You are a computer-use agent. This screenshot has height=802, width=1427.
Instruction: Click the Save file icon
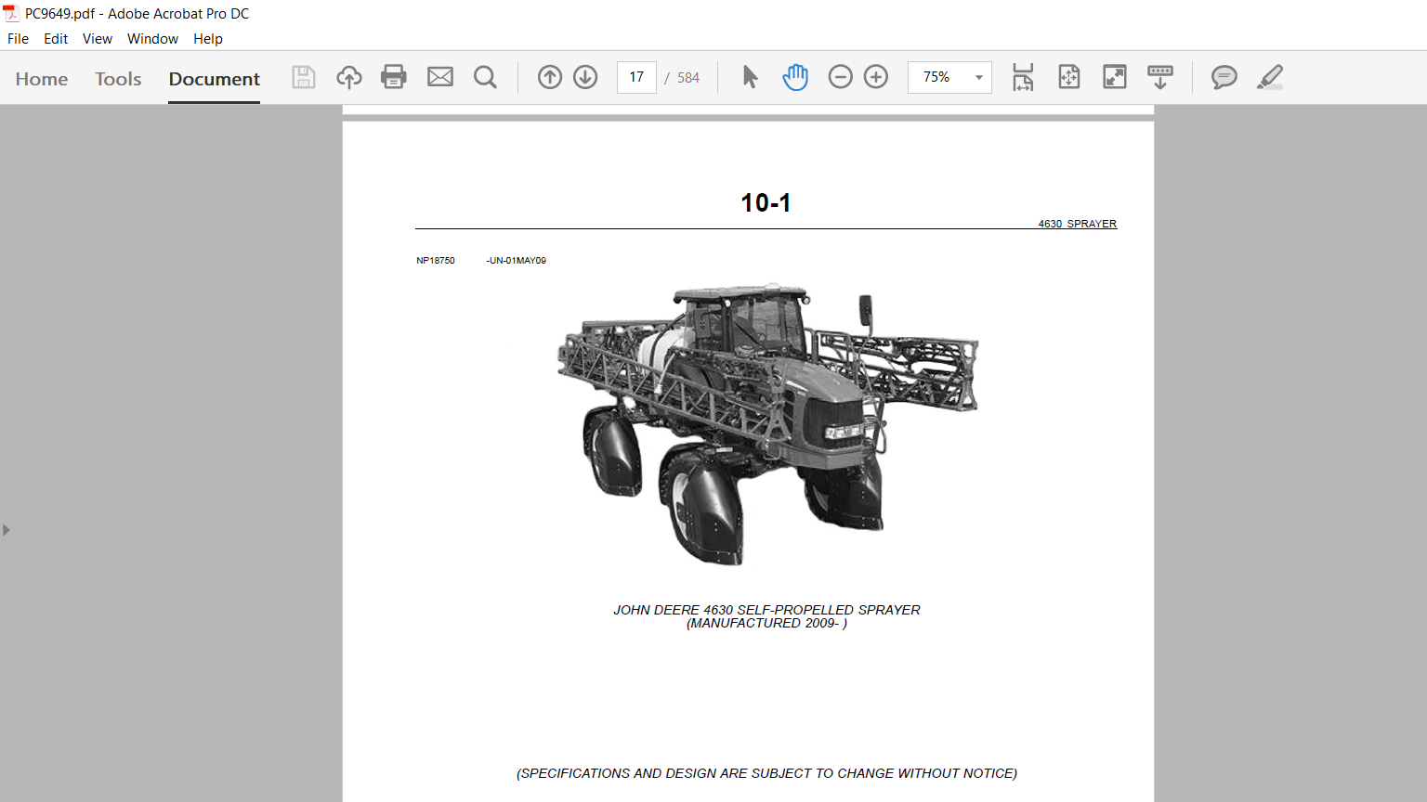click(x=304, y=77)
